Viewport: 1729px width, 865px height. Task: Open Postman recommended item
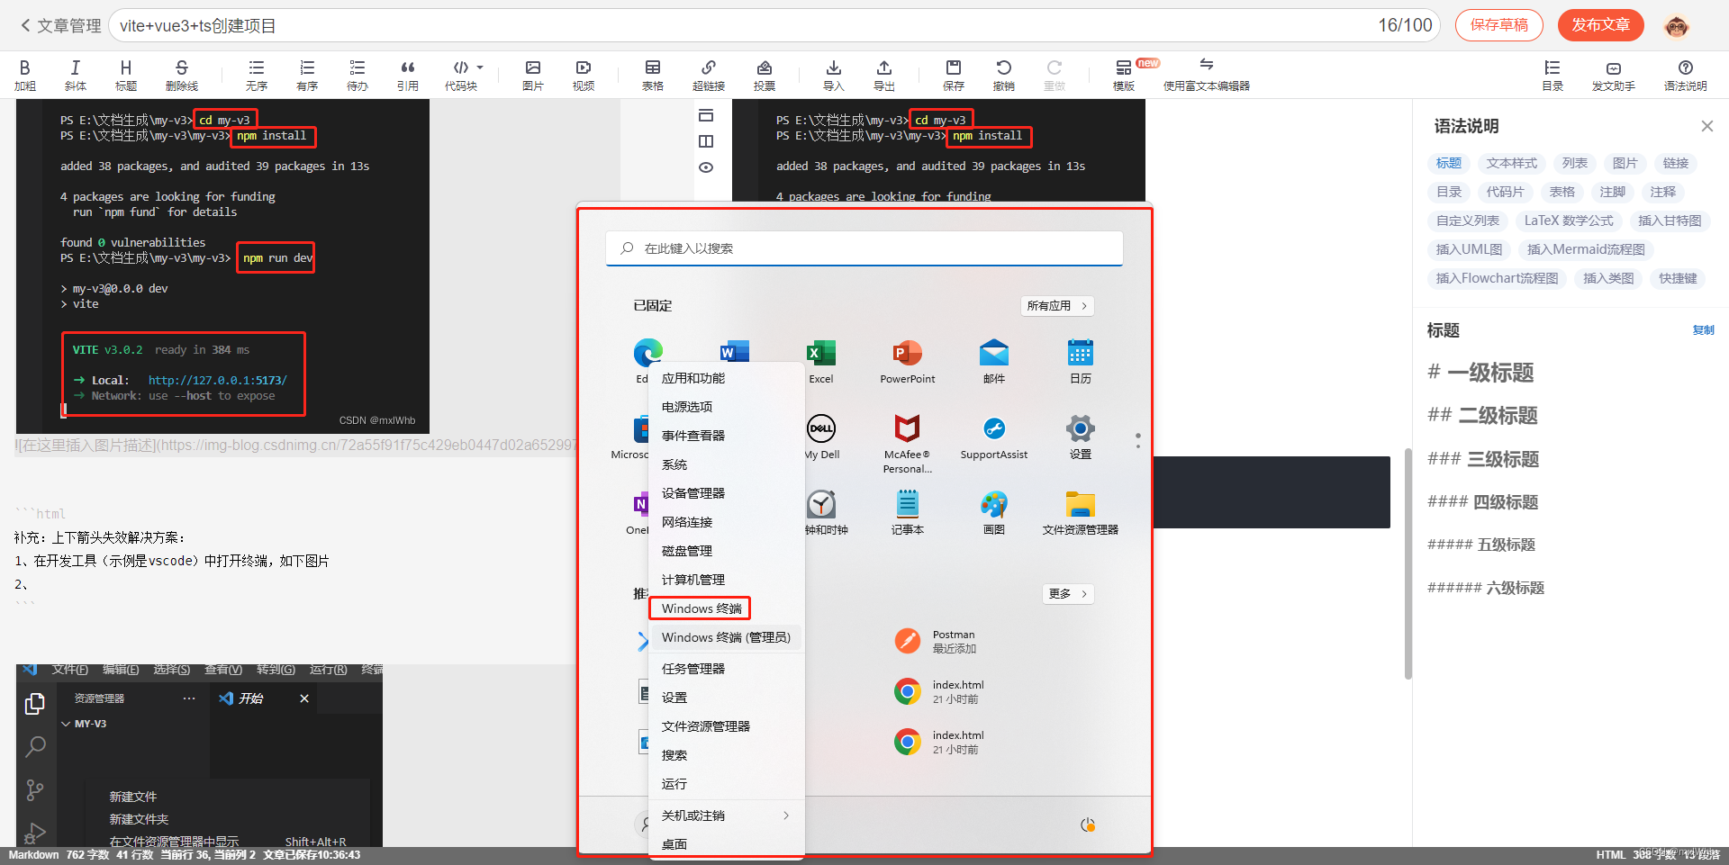coord(937,641)
